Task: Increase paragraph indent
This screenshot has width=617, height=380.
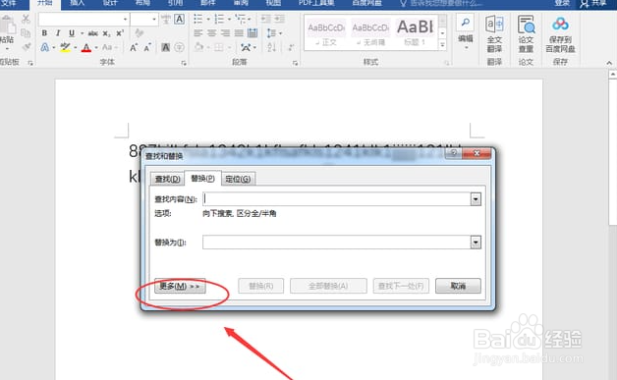Action: (x=279, y=19)
